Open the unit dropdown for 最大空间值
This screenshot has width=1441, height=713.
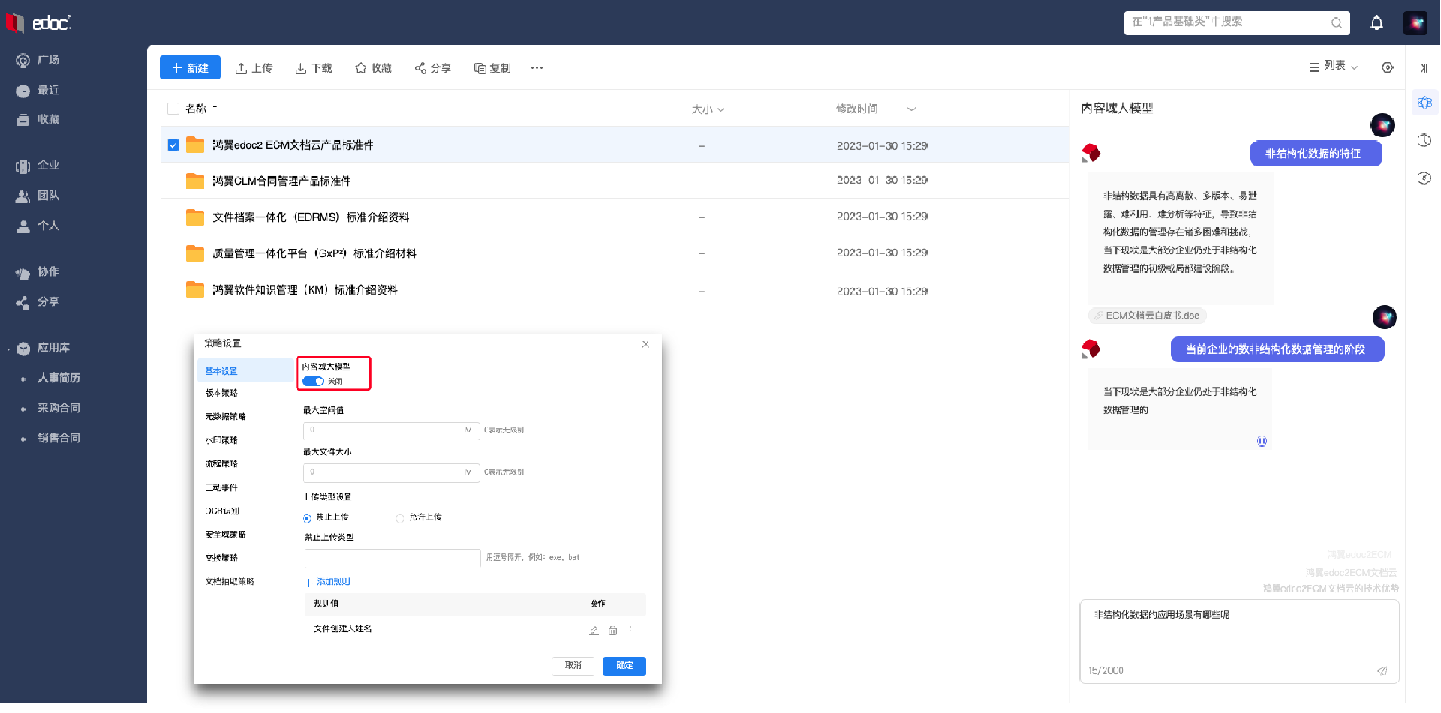[468, 430]
